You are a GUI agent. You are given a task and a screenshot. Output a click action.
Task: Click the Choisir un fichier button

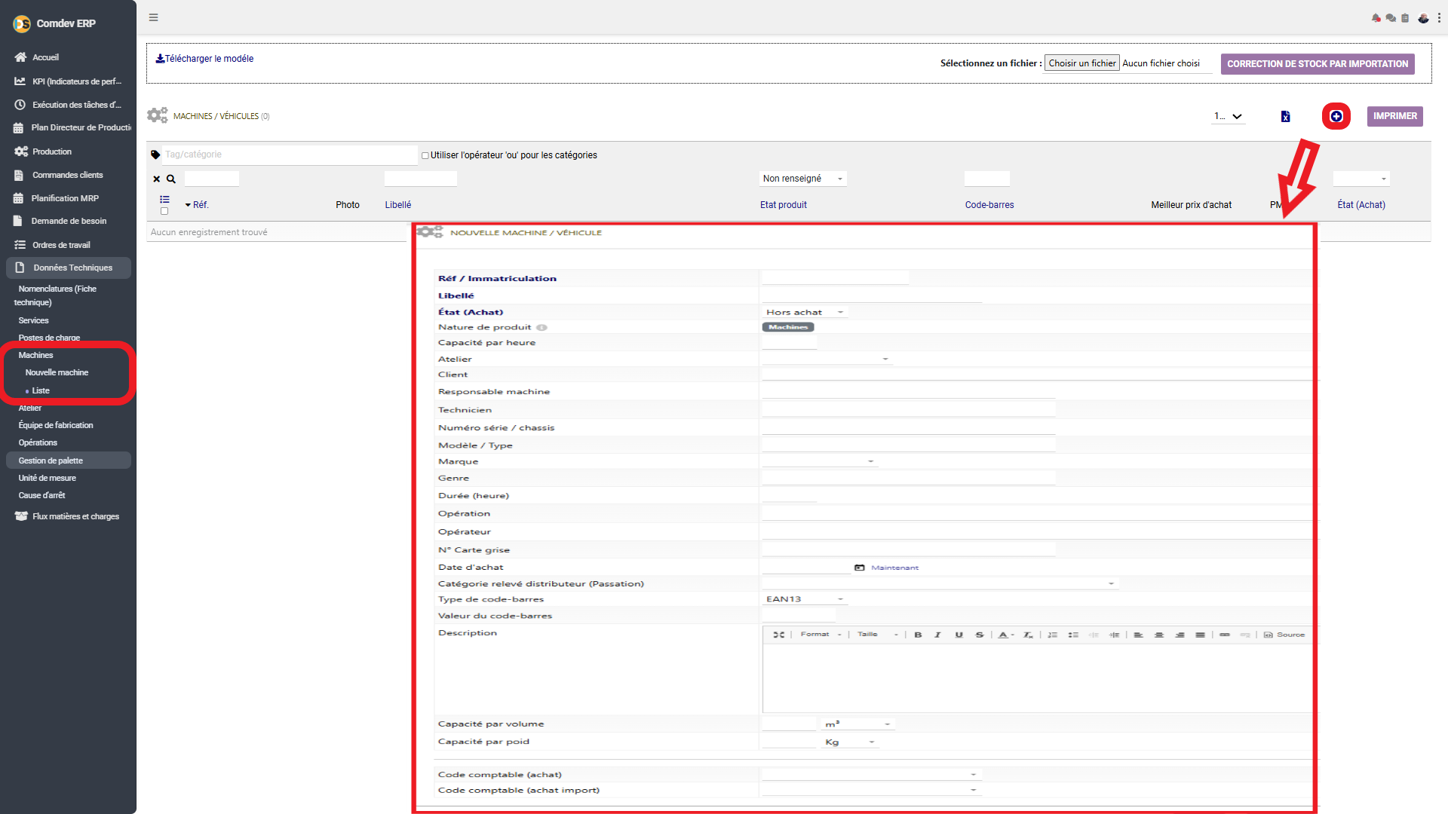point(1081,63)
